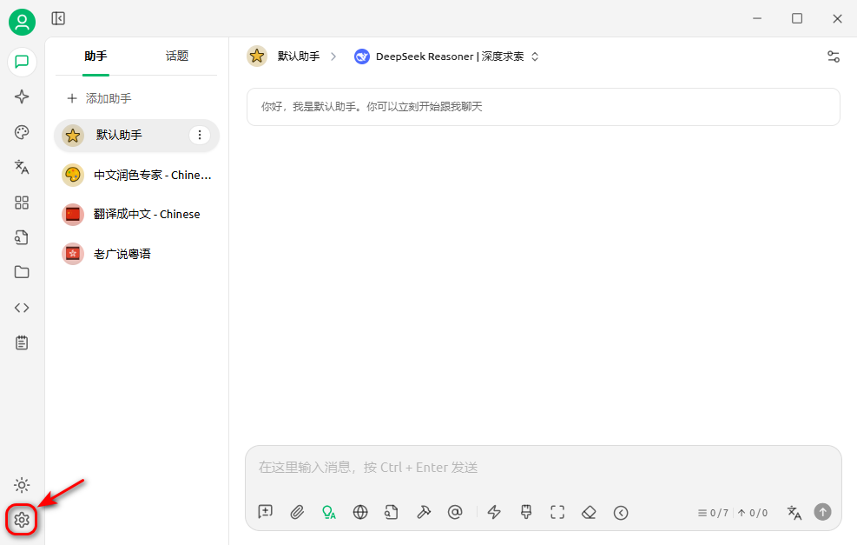Select the 老广说粤语 assistant
Image resolution: width=857 pixels, height=545 pixels.
pos(136,254)
